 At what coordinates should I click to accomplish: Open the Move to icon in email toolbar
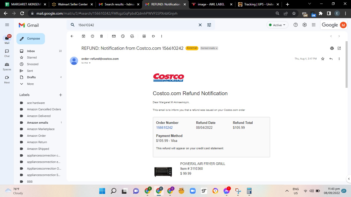(x=144, y=36)
